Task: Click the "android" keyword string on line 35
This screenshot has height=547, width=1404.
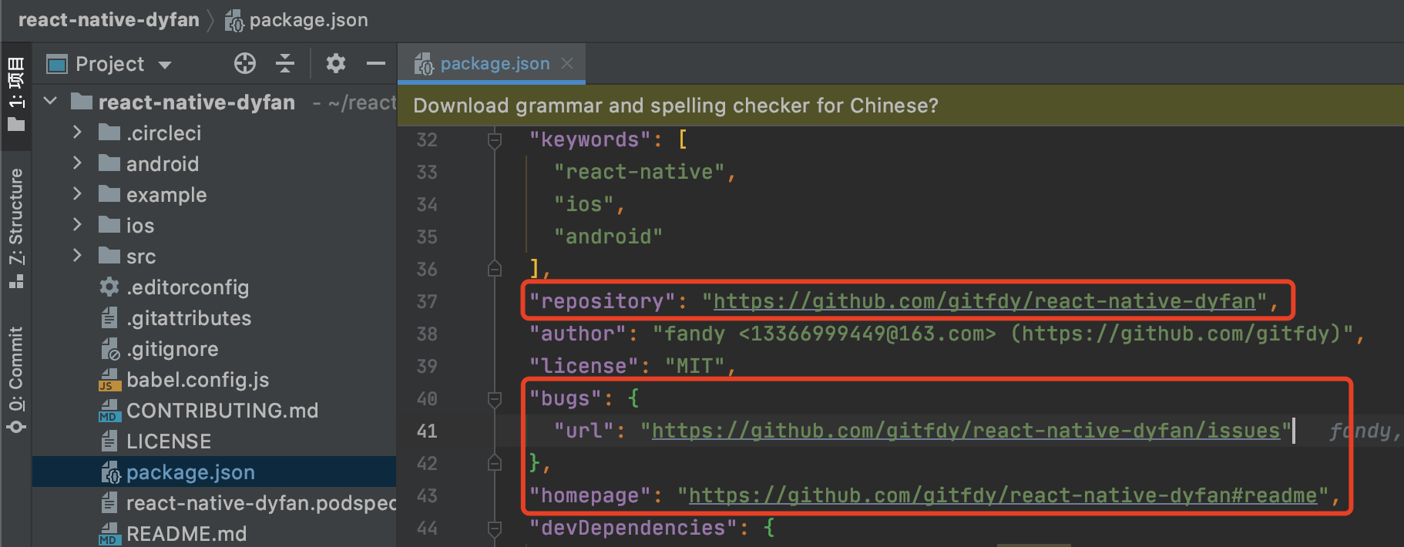Action: 608,237
